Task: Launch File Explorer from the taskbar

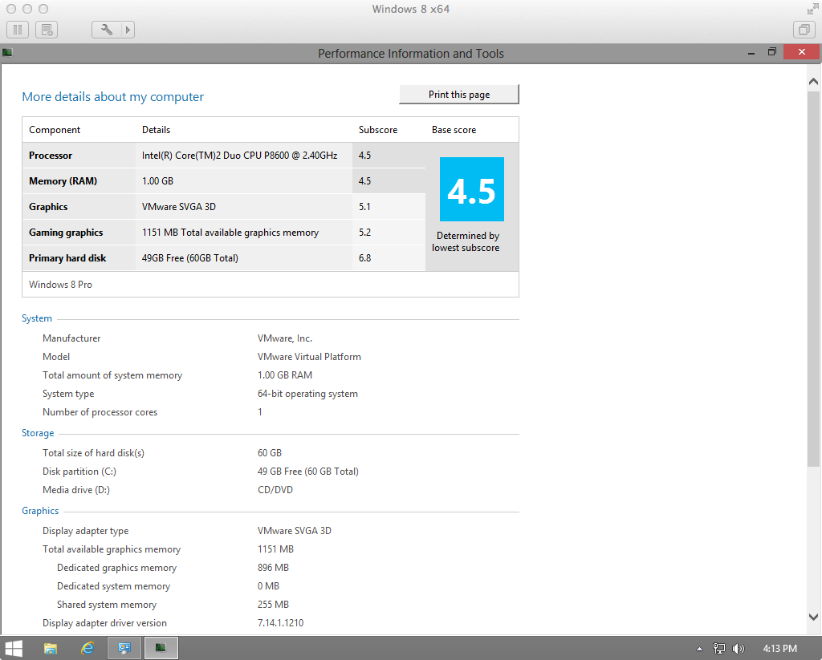Action: 50,648
